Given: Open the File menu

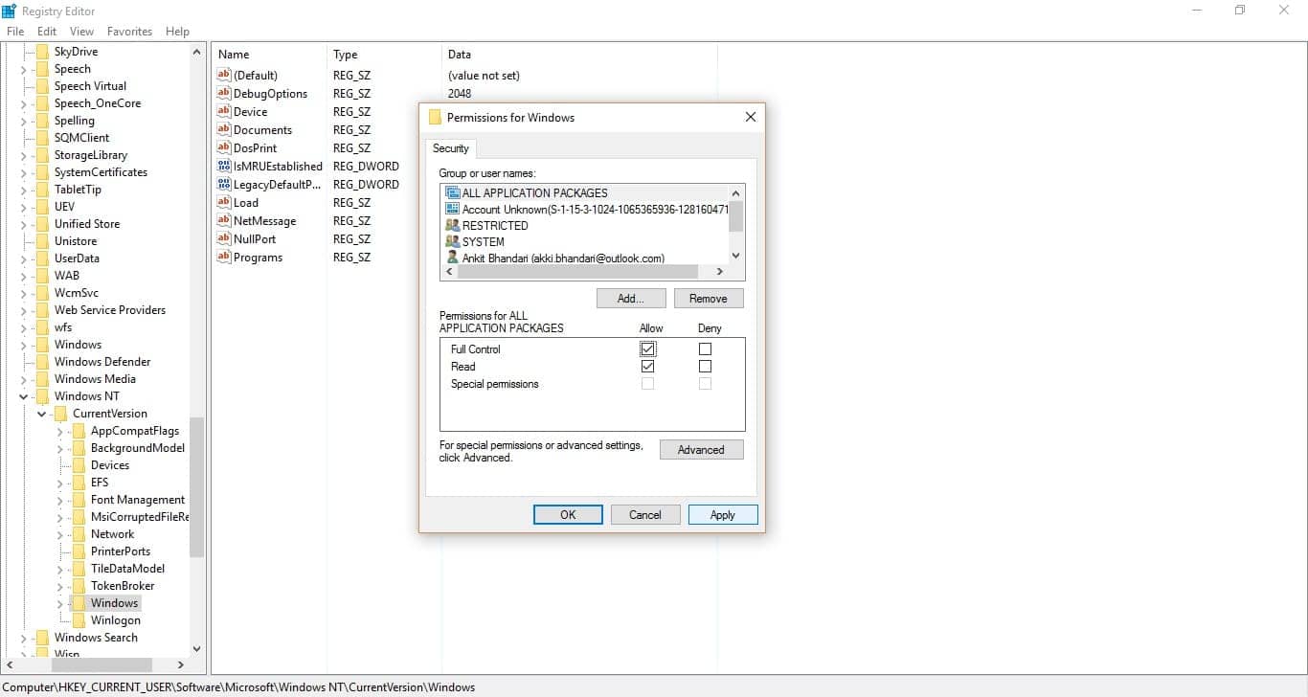Looking at the screenshot, I should click(x=15, y=32).
